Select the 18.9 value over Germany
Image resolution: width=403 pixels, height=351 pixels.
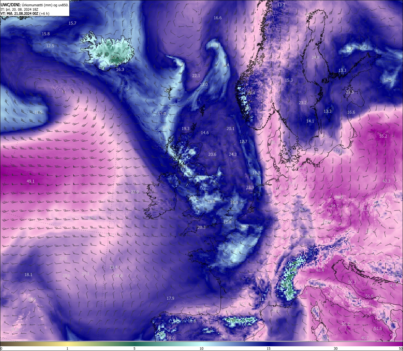[x=303, y=209]
